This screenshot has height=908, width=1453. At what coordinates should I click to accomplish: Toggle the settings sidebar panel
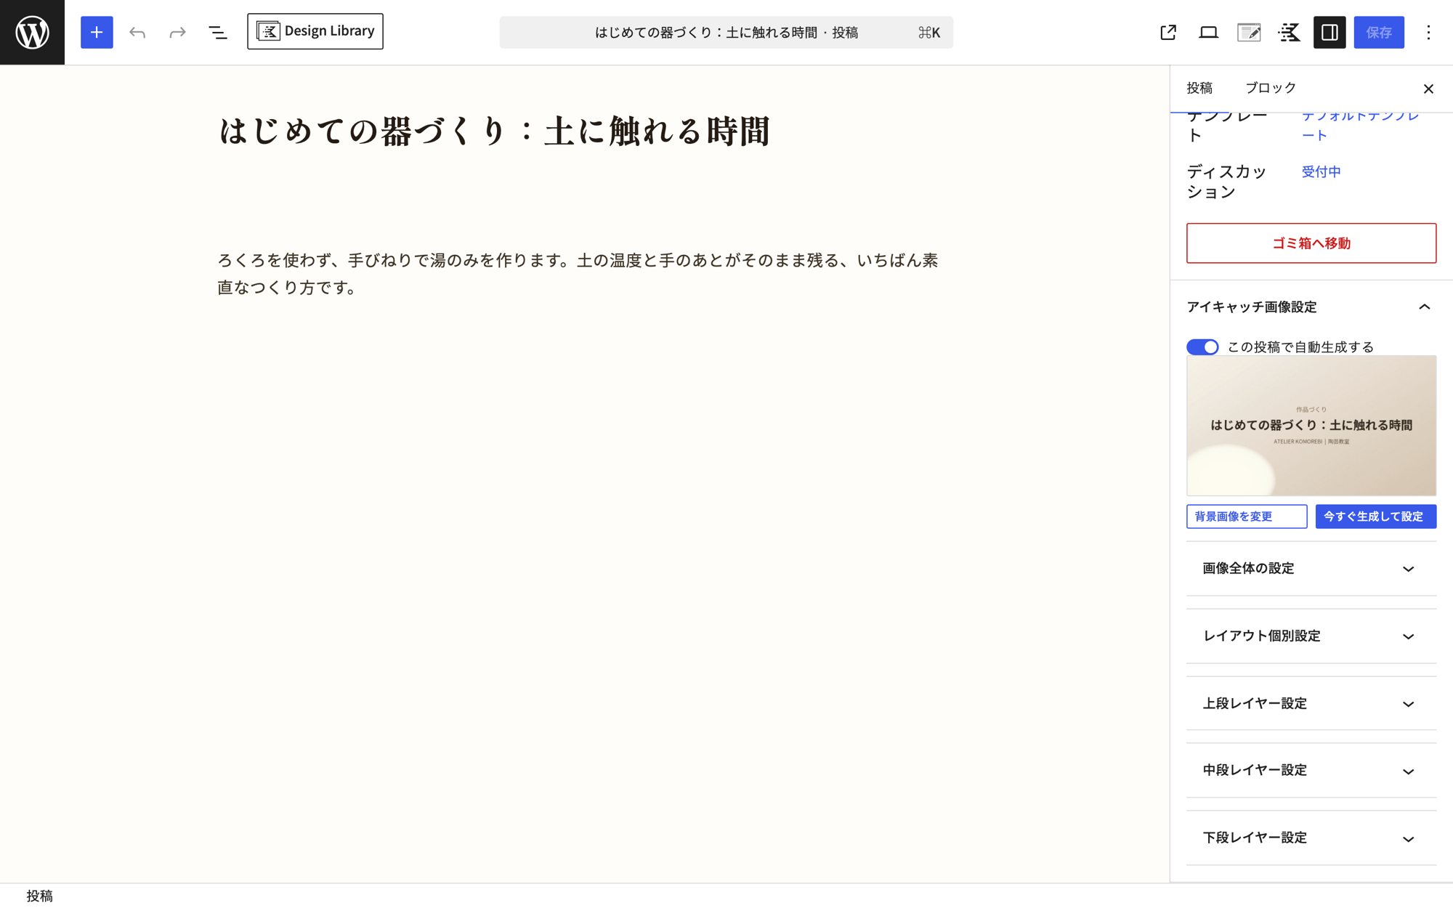click(x=1329, y=32)
